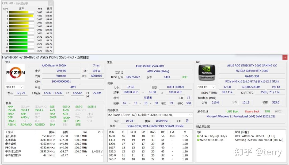289x165 pixels.
Task: Click the Secure Boot indicator
Action: tap(252, 112)
